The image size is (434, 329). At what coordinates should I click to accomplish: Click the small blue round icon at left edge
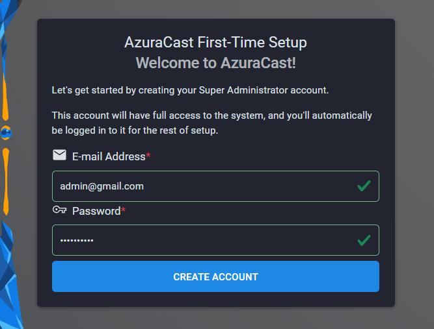click(7, 132)
